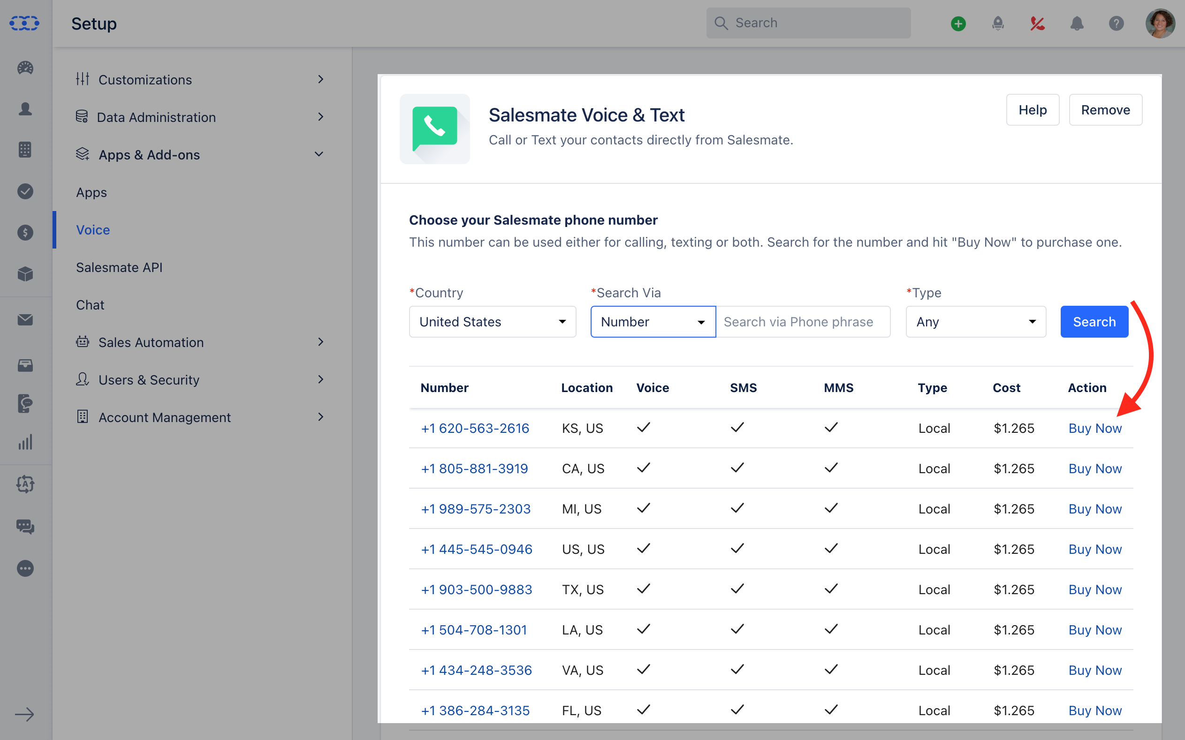Open the inbox tray icon in sidebar
Image resolution: width=1185 pixels, height=740 pixels.
25,365
